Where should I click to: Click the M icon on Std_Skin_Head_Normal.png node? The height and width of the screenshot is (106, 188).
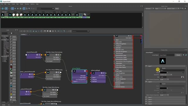coord(48,55)
